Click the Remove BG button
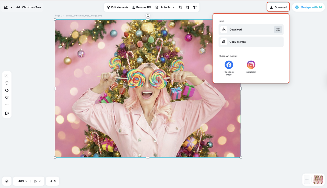This screenshot has height=188, width=327. (141, 7)
